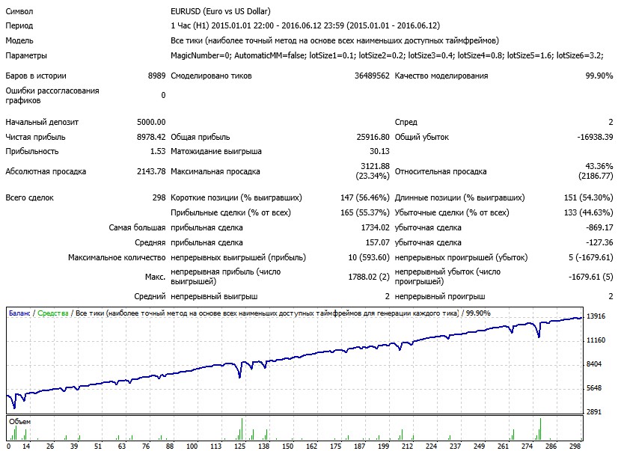The image size is (621, 451).
Task: Click long positions value 151 (54.30%)
Action: pos(589,197)
